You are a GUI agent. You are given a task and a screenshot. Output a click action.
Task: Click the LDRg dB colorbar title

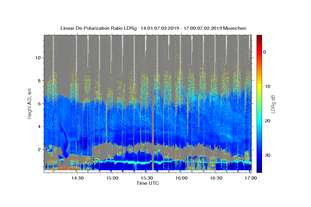click(x=273, y=104)
